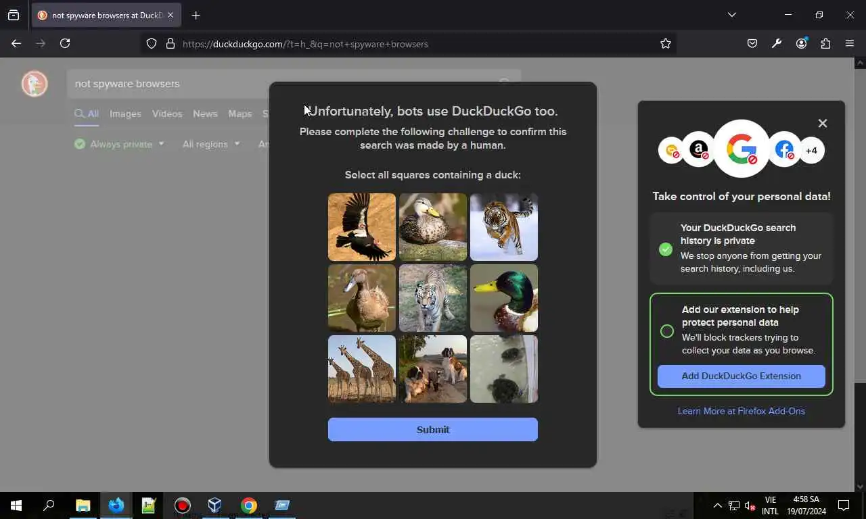The image size is (866, 519).
Task: Click the Facebook tracker icon
Action: (x=784, y=149)
